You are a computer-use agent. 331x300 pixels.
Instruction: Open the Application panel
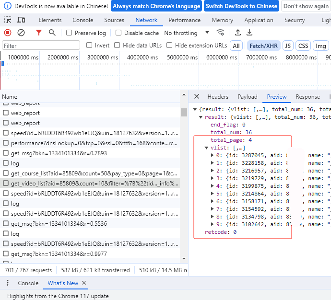click(259, 20)
